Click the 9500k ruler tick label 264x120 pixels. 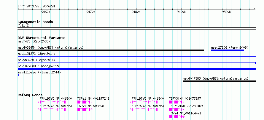click(226, 12)
